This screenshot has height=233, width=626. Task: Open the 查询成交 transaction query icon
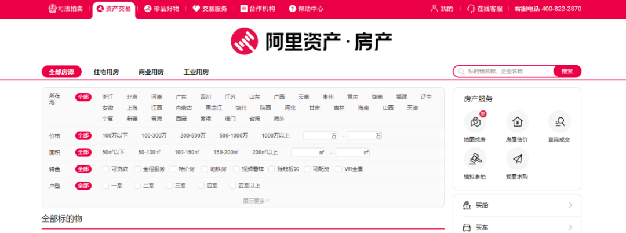click(560, 122)
